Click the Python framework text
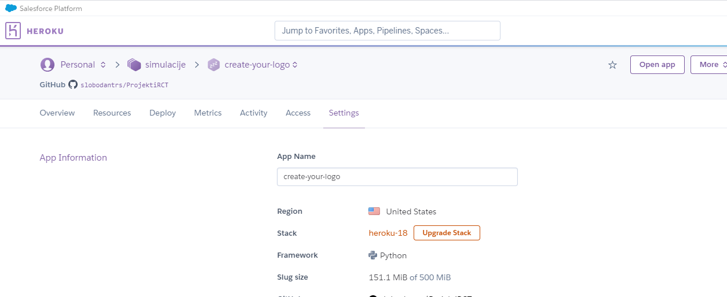 [x=393, y=255]
